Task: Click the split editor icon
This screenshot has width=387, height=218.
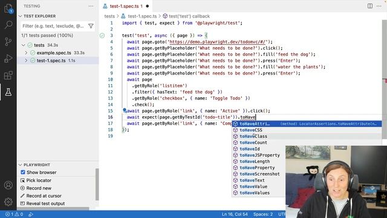Action: (369, 6)
